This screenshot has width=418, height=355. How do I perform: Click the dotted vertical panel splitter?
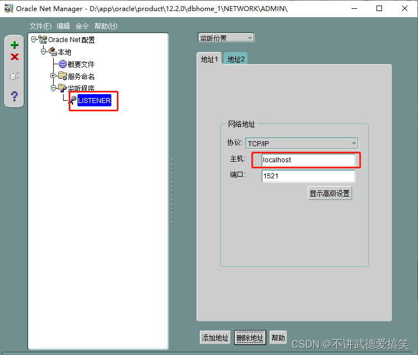172,191
